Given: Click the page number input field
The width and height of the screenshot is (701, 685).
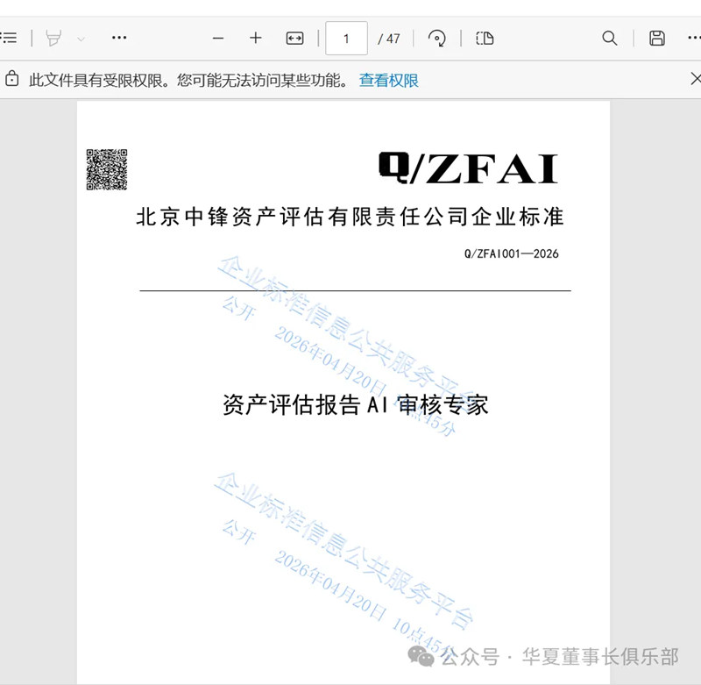Looking at the screenshot, I should point(346,38).
